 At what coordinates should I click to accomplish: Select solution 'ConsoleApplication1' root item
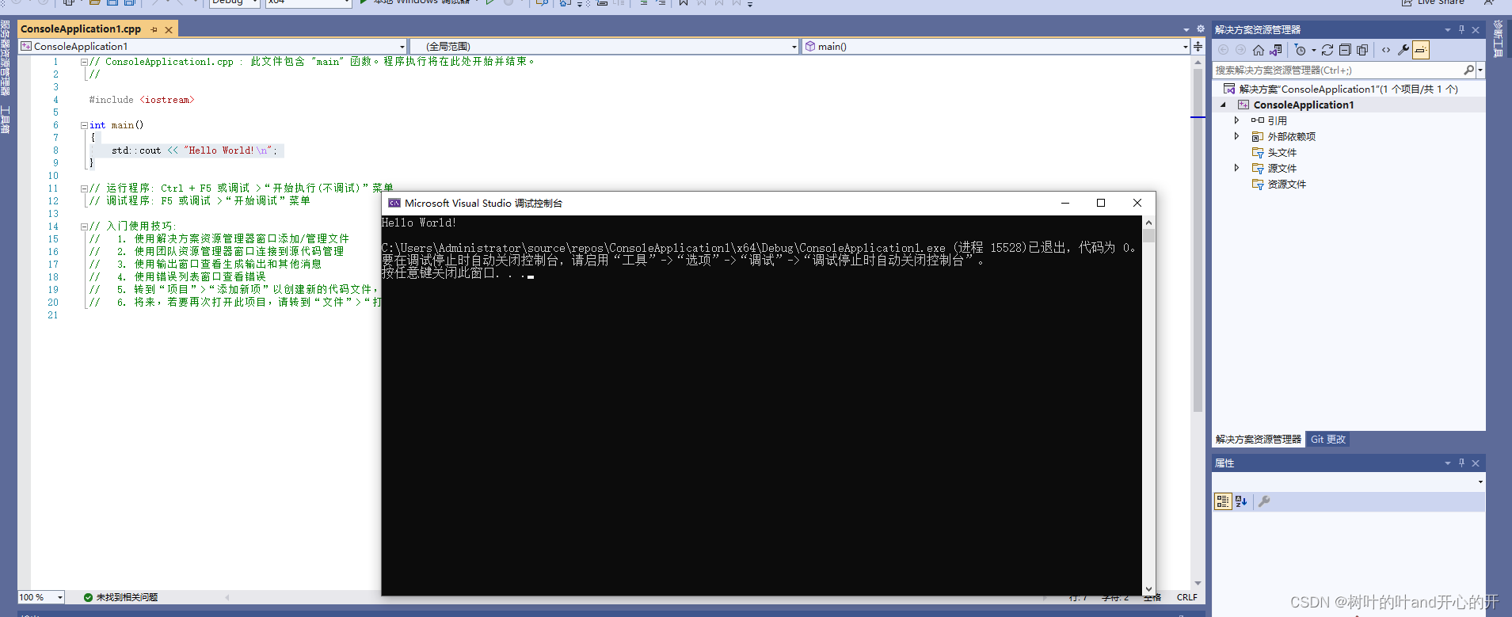[x=1348, y=89]
